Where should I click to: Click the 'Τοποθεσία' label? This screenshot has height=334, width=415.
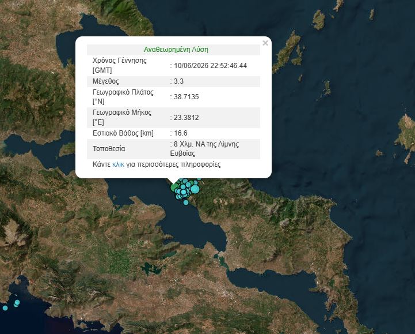click(x=109, y=149)
